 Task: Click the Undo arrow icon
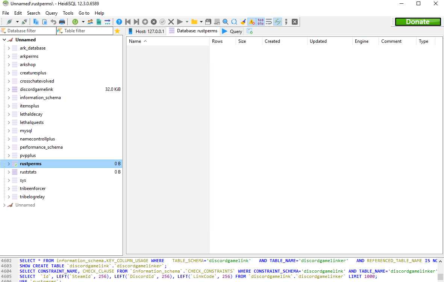click(x=53, y=22)
